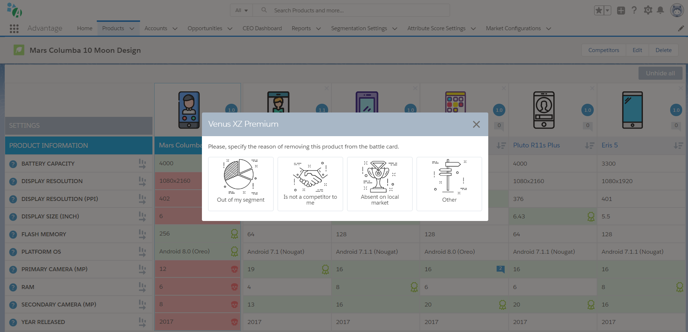The height and width of the screenshot is (332, 688).
Task: Expand Segmentation Settings chevron
Action: 394,28
